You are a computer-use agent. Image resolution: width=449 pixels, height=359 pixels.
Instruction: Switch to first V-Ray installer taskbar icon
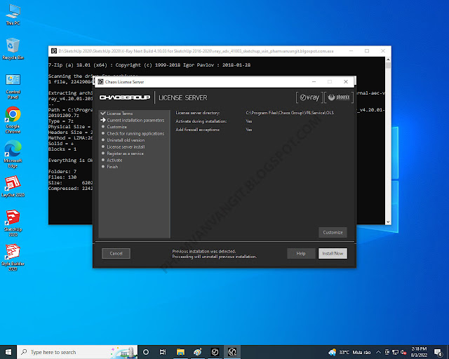click(215, 352)
